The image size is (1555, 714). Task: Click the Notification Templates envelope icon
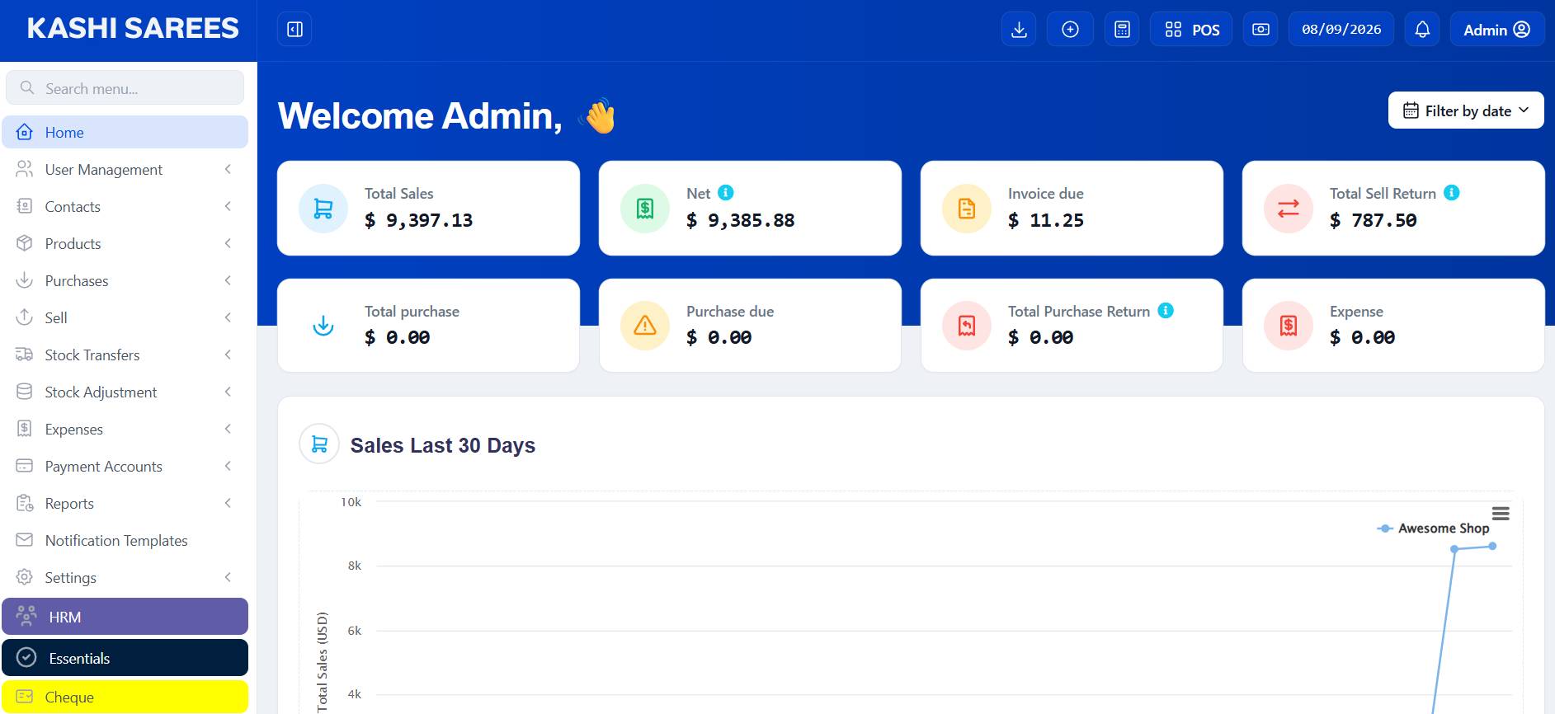click(25, 540)
